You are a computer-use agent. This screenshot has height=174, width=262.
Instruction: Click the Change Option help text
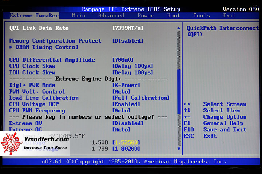(x=225, y=117)
